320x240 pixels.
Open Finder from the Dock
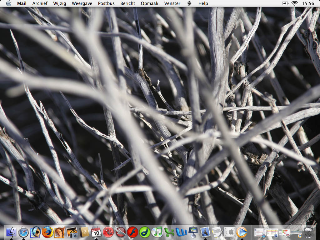click(x=12, y=232)
